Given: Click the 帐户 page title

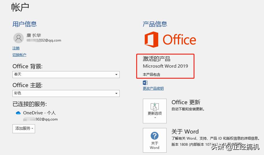Looking at the screenshot, I should [20, 8].
